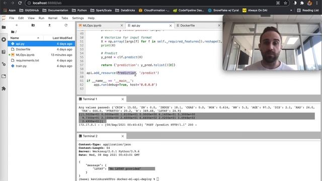Open the Spark/Scala bookmarks folder
Screen dimensions: 322x181
pos(101,10)
